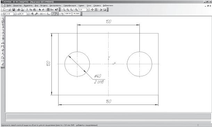
Task: Select the Radial dimension tool
Action: (x=3, y=54)
